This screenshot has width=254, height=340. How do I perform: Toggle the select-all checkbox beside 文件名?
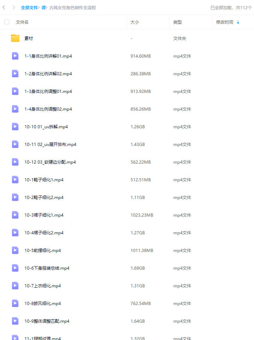click(x=7, y=22)
